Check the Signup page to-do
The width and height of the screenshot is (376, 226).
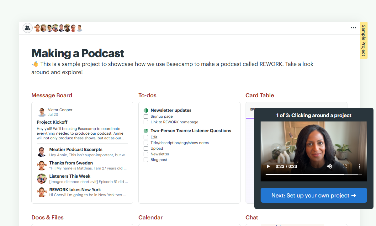coord(146,116)
